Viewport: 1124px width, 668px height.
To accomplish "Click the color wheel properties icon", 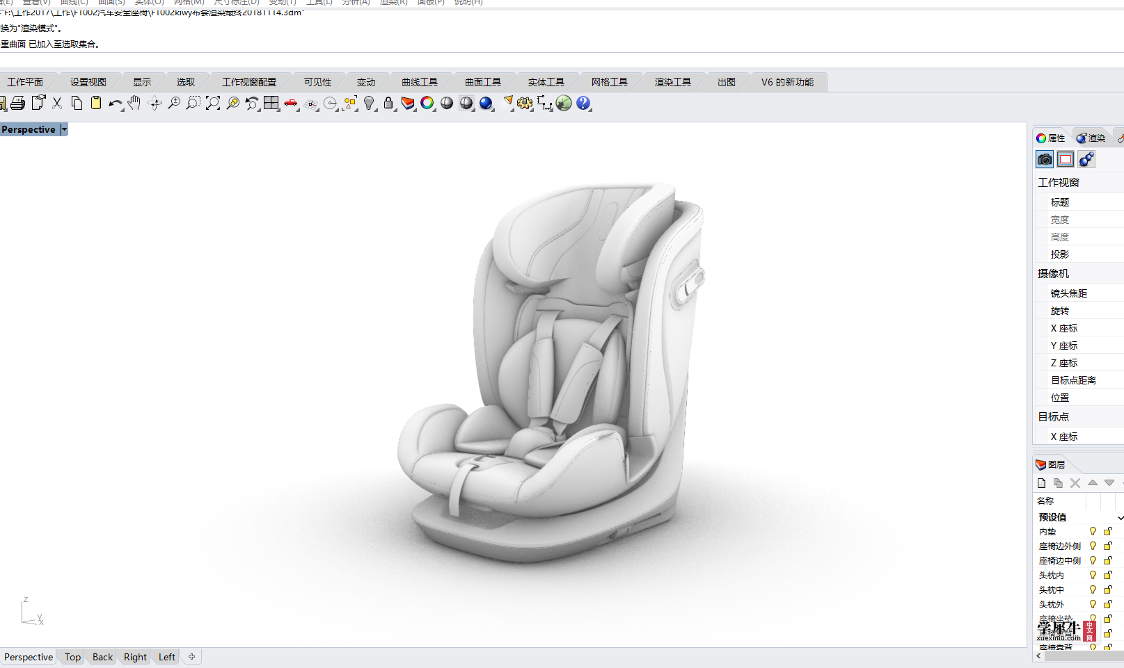I will 427,104.
